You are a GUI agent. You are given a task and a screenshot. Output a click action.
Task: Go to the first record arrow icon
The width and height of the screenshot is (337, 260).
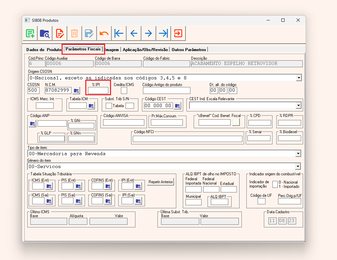click(119, 33)
